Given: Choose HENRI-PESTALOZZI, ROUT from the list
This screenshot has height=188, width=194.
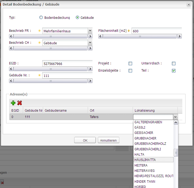Looking at the screenshot, I should (x=154, y=176).
